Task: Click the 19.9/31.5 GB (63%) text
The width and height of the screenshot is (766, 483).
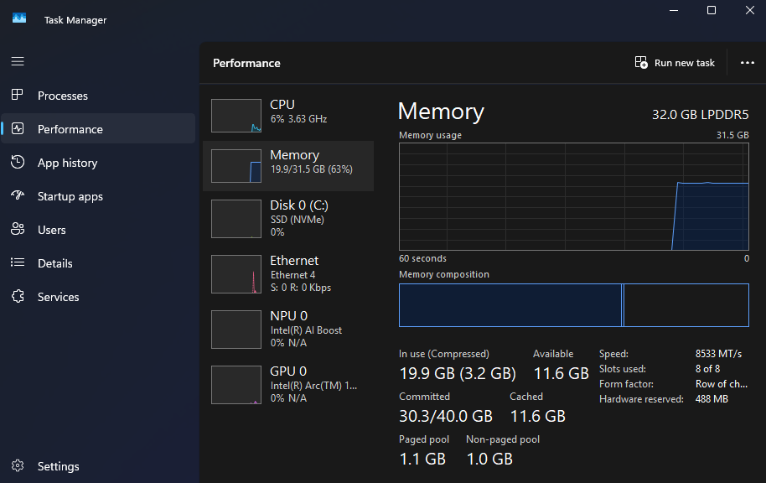Action: 312,169
